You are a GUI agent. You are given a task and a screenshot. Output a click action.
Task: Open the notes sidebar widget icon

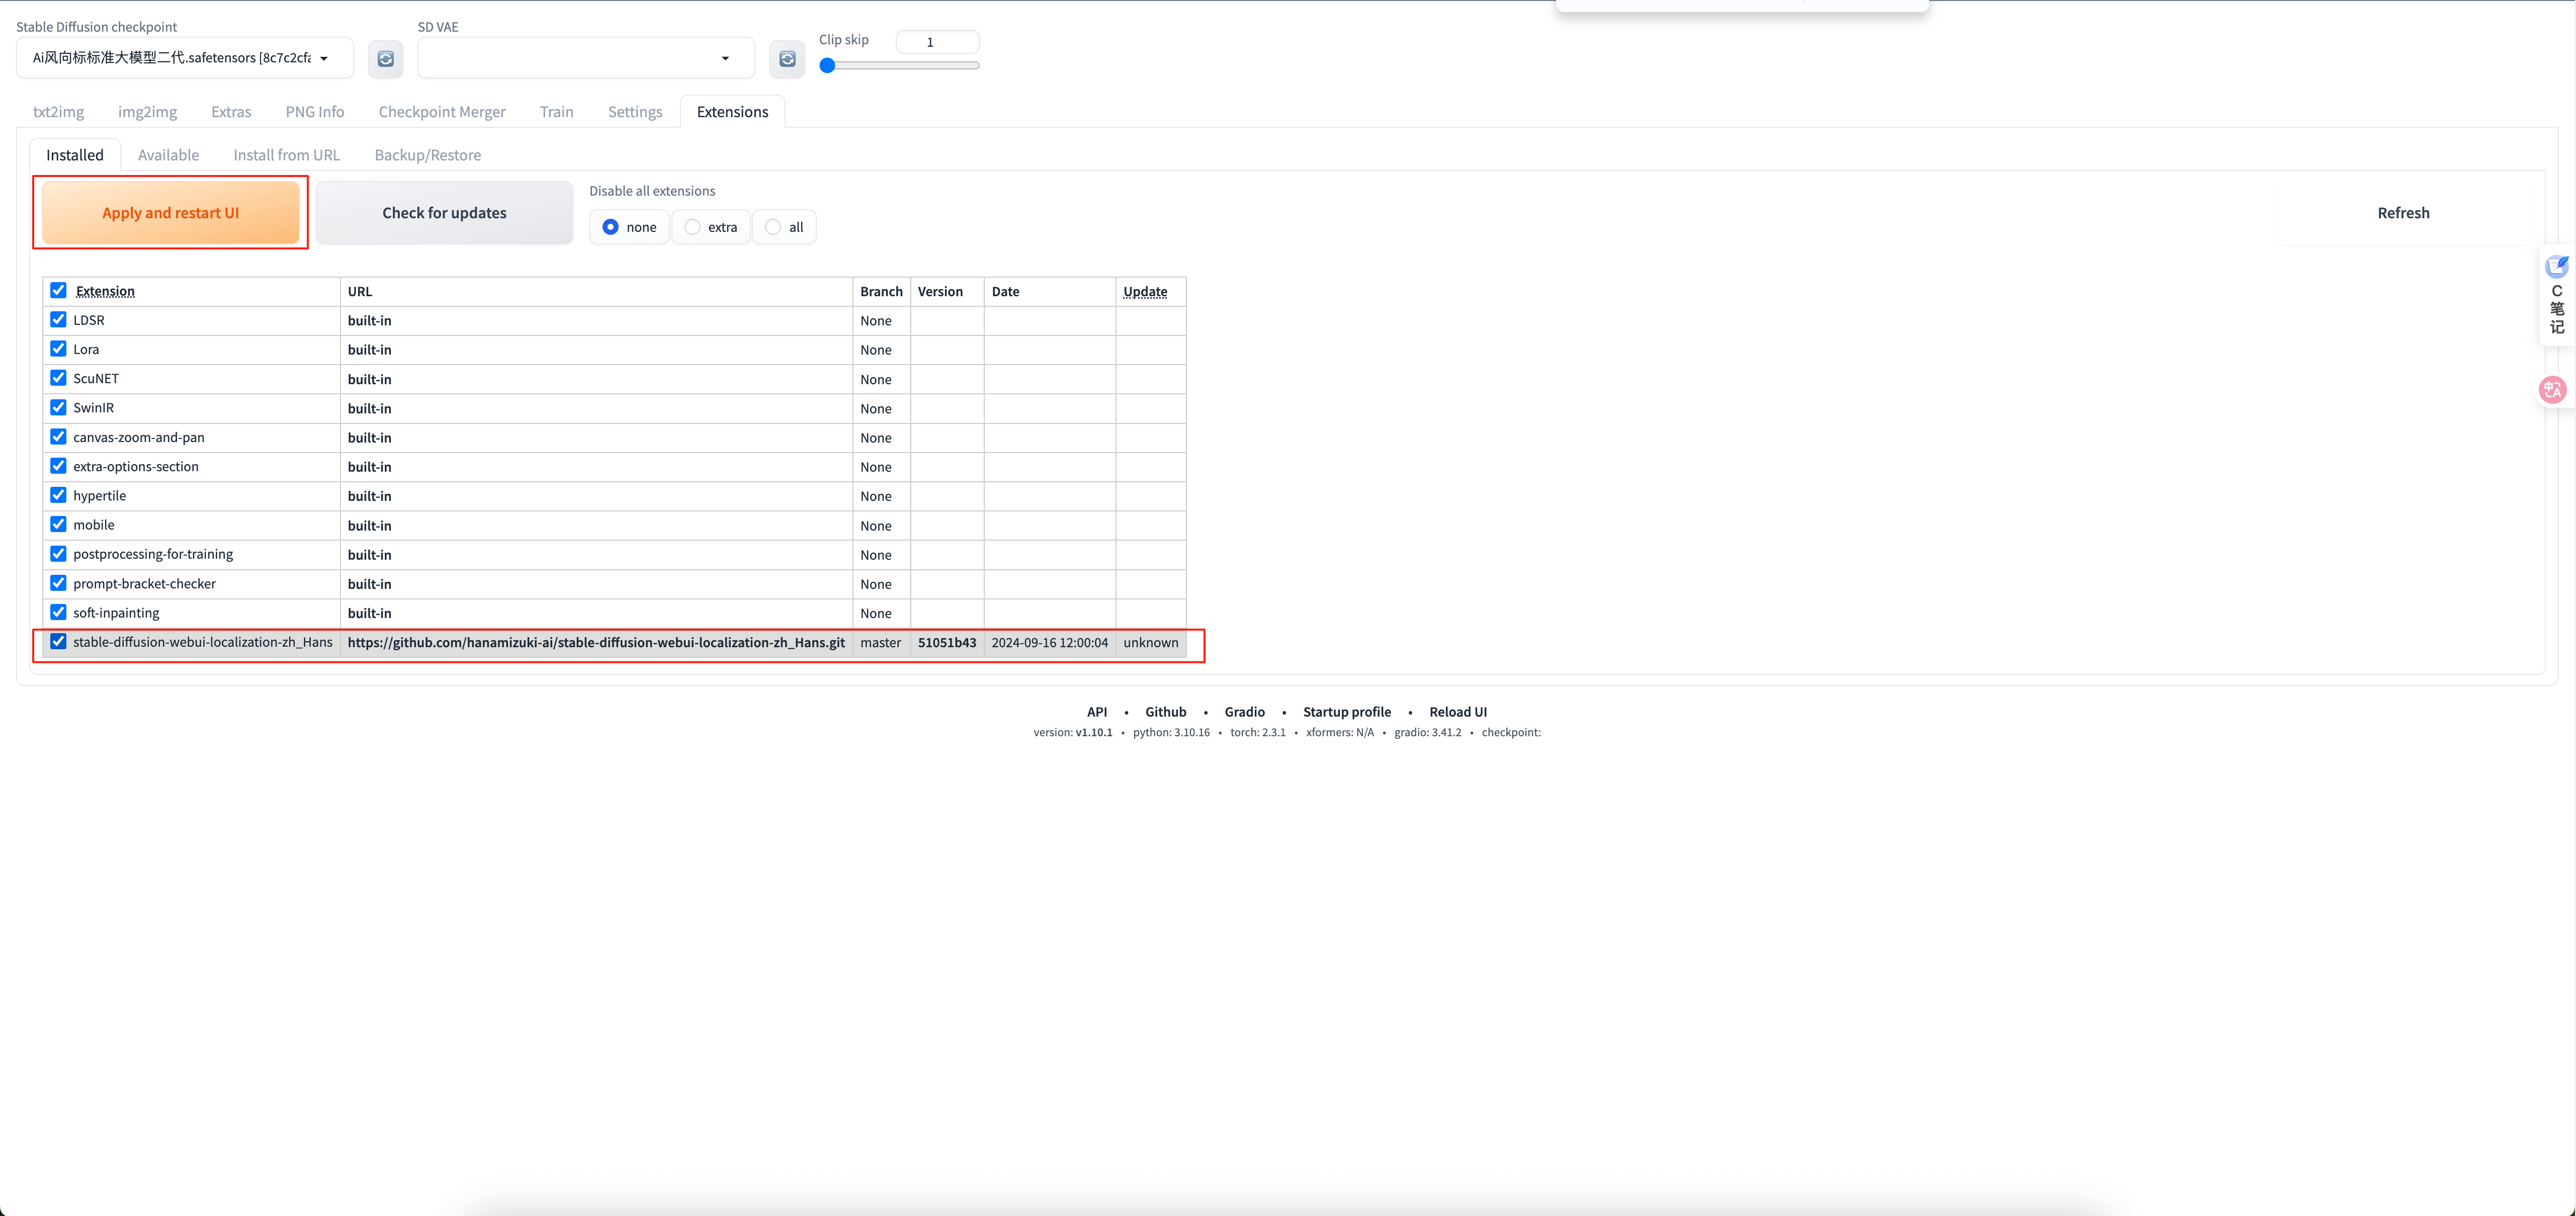pyautogui.click(x=2557, y=267)
